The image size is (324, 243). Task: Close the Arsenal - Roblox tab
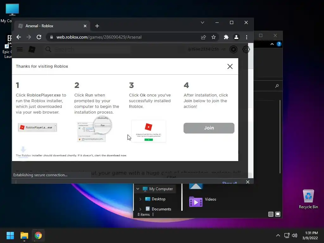coord(85,26)
